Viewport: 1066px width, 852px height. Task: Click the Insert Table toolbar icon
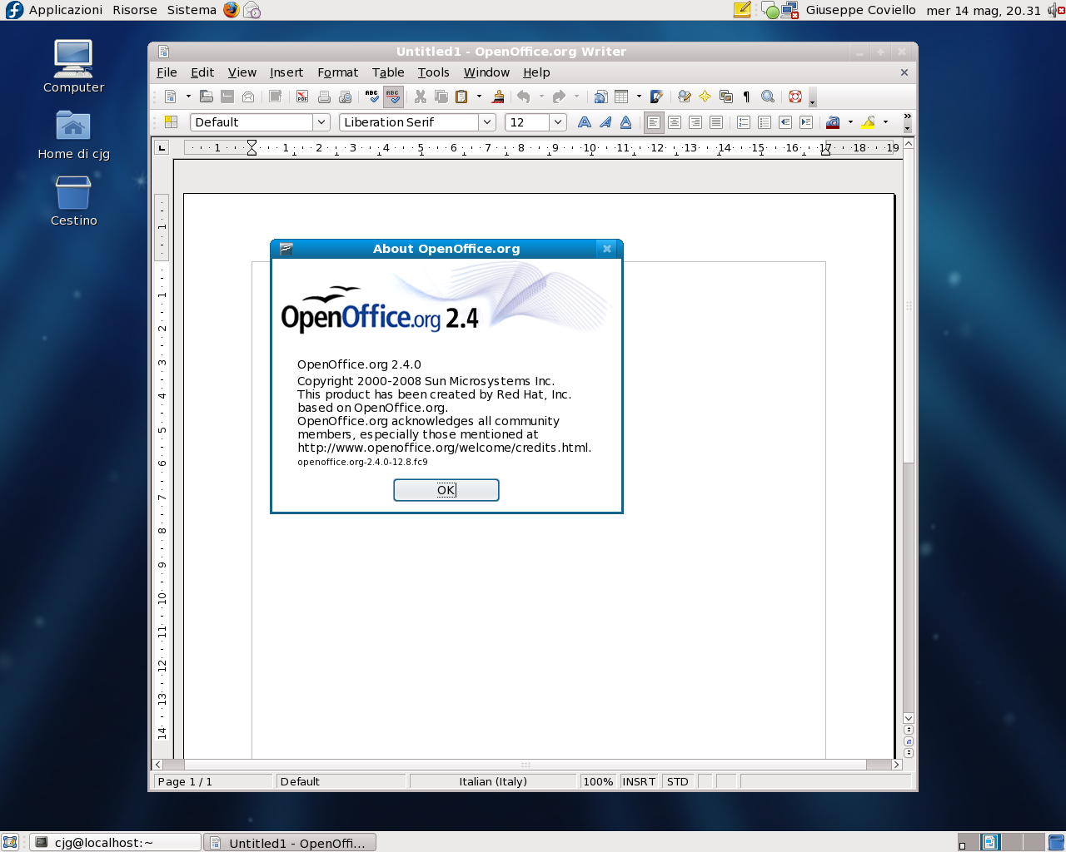pos(621,97)
